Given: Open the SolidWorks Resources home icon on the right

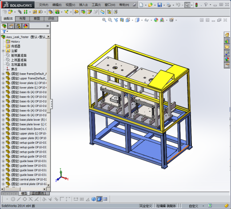Looking at the screenshot, I should pyautogui.click(x=227, y=35).
